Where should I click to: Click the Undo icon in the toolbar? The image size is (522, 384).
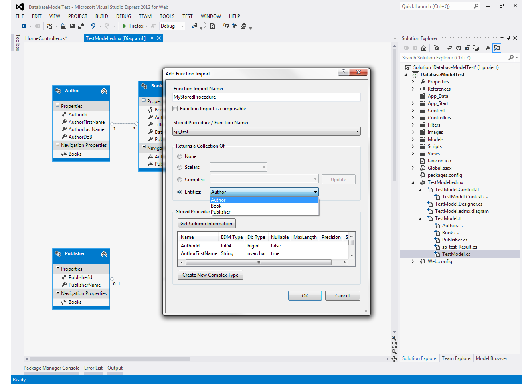(93, 26)
